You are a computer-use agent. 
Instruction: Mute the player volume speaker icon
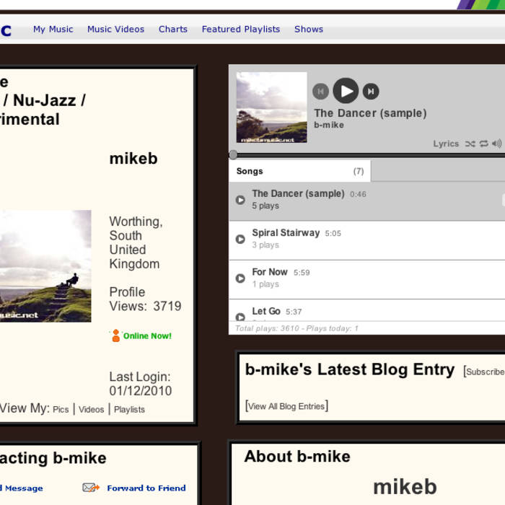(496, 144)
